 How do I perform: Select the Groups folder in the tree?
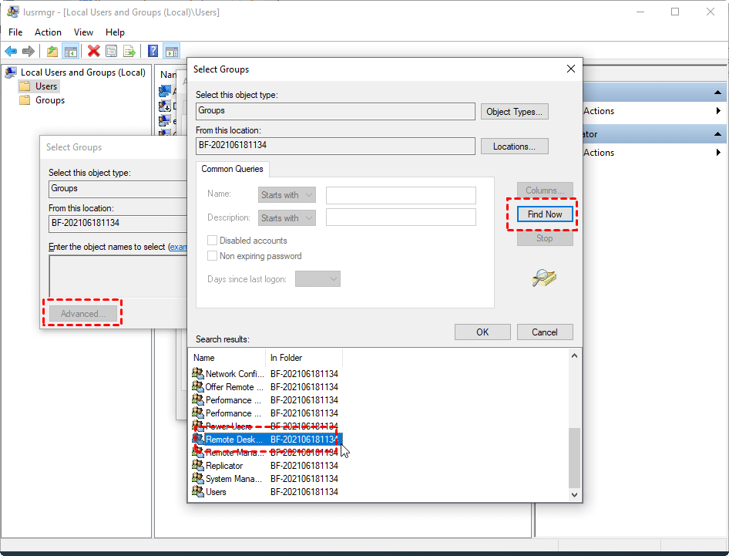[x=50, y=100]
